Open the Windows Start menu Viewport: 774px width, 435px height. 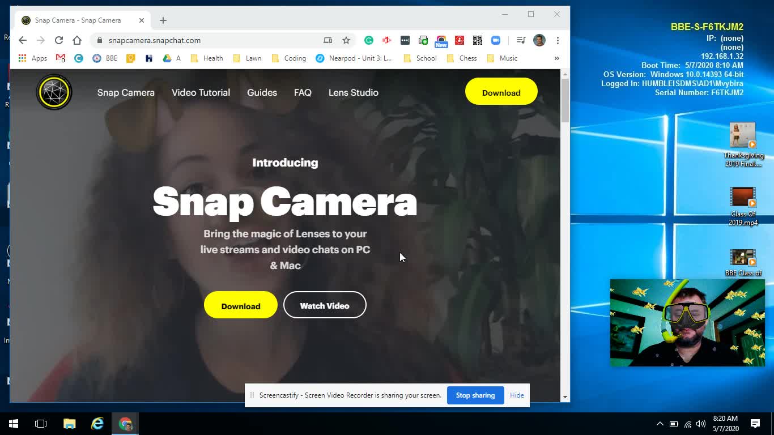click(x=14, y=424)
